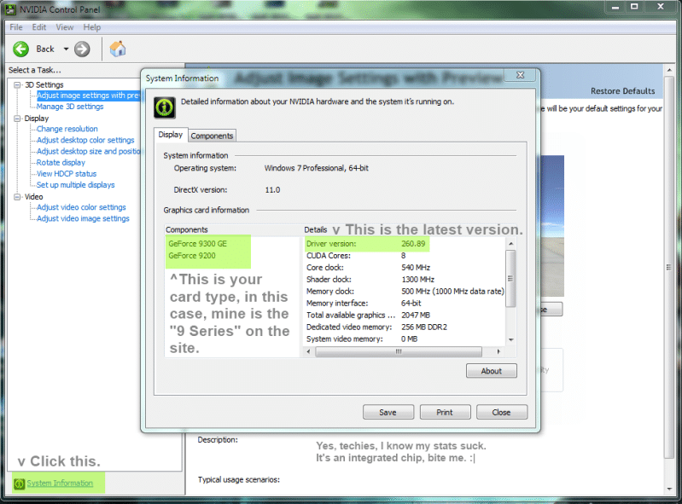Click the green Back arrow icon
Image resolution: width=682 pixels, height=504 pixels.
(x=20, y=49)
